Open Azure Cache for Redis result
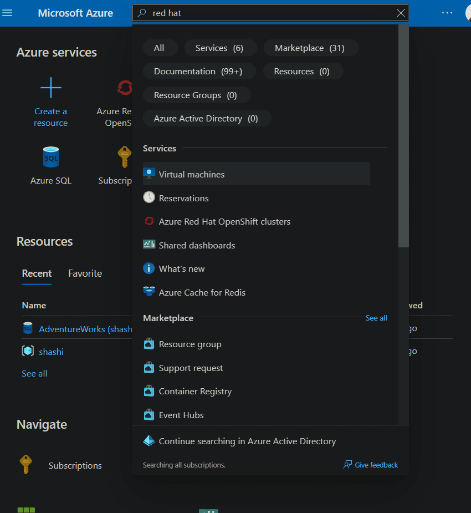This screenshot has width=471, height=513. point(202,292)
